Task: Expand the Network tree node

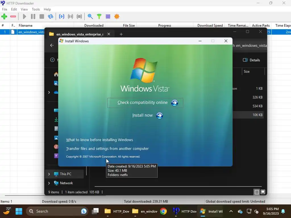Action: (x=49, y=183)
